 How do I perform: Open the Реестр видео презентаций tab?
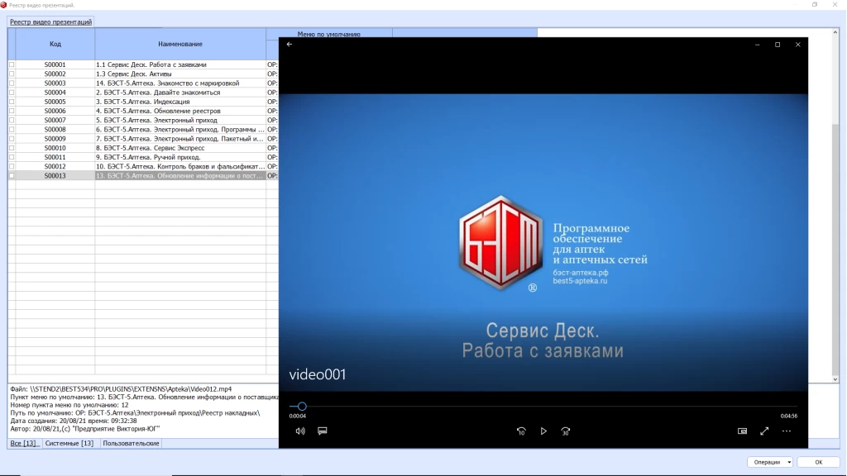click(x=50, y=22)
